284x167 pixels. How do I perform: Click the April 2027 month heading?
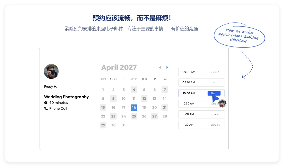[x=119, y=67]
